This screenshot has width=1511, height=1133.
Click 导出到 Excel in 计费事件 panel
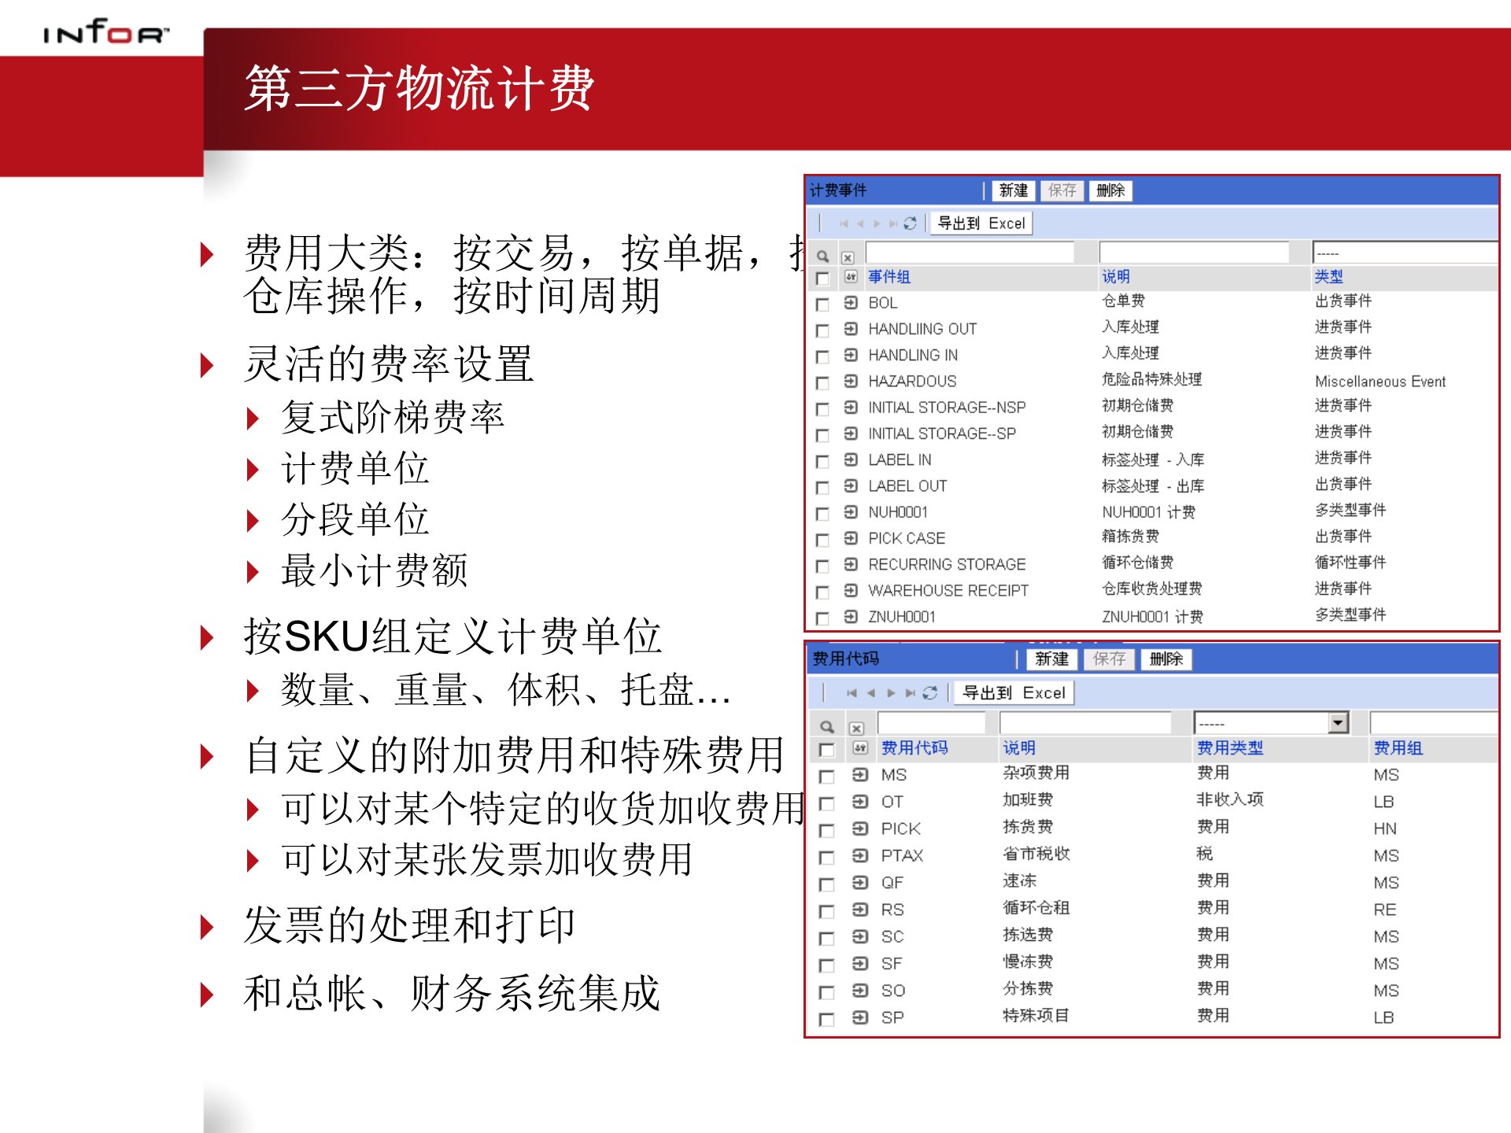[x=981, y=223]
